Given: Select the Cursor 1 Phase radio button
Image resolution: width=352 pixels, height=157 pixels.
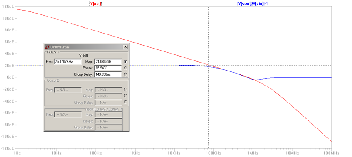Looking at the screenshot, I should click(125, 68).
